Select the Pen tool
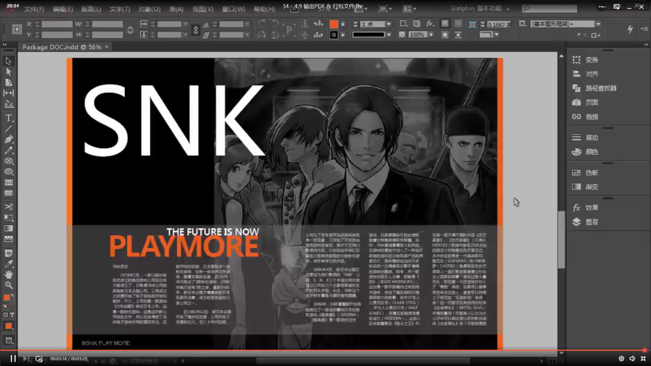The image size is (651, 366). (8, 139)
